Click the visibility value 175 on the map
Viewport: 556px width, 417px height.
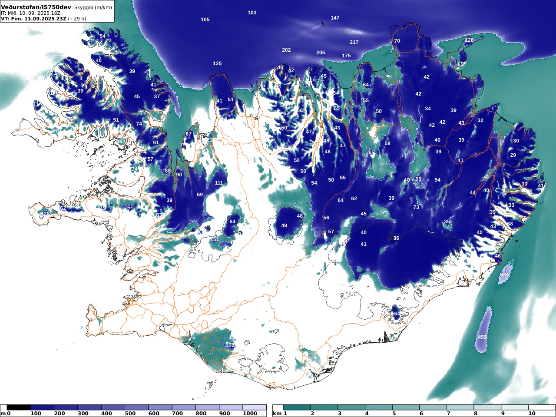(346, 56)
